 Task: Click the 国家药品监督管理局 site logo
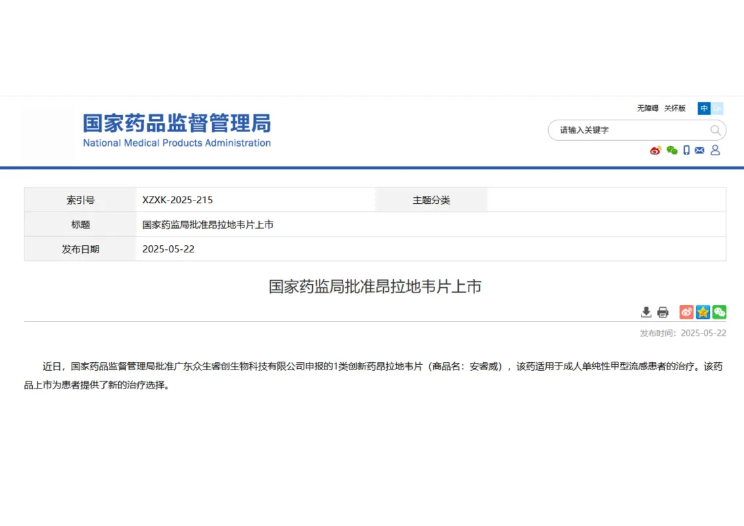coord(176,130)
